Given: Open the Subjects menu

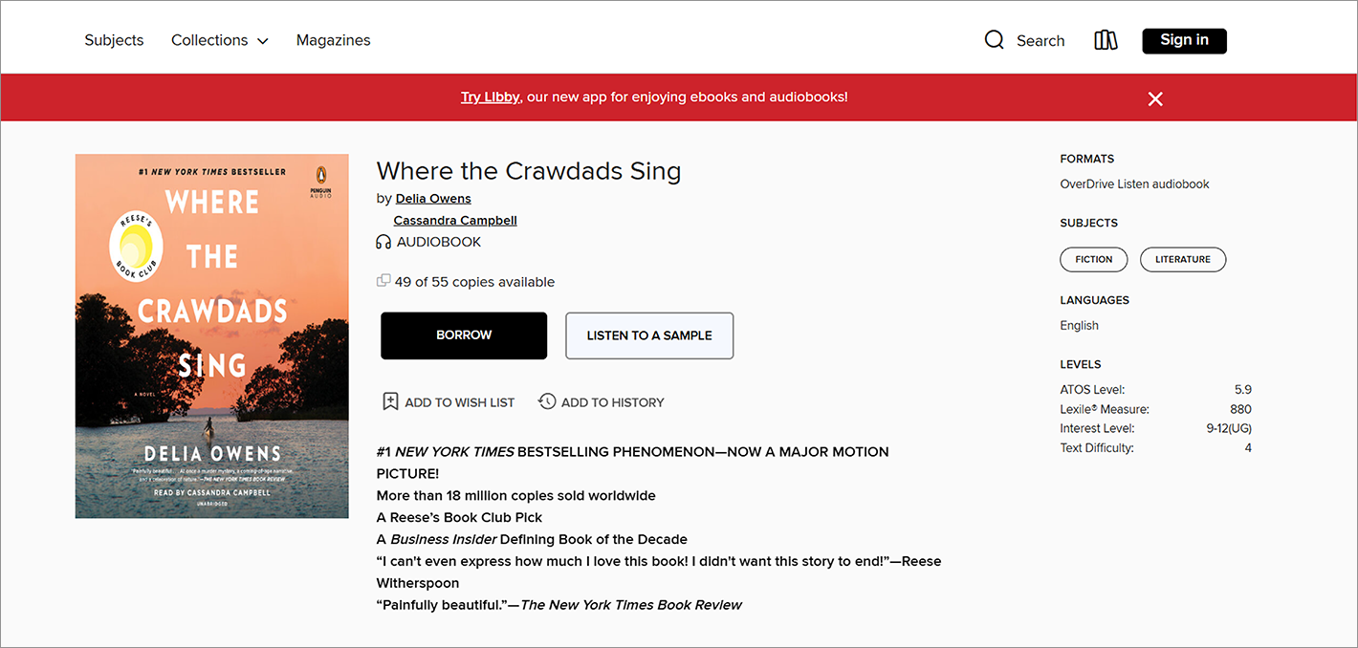Looking at the screenshot, I should (x=114, y=40).
